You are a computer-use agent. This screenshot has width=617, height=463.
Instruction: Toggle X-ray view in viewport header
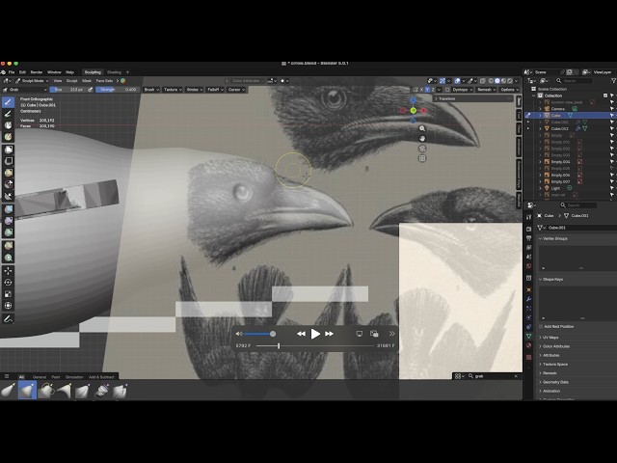[x=483, y=81]
